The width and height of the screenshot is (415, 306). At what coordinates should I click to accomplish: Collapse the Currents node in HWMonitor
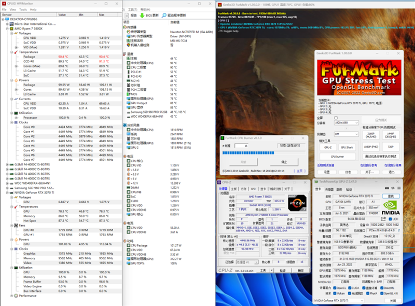pos(12,99)
